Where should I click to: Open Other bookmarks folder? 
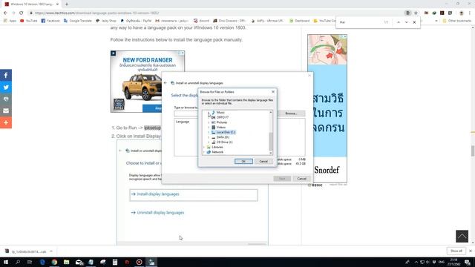(457, 21)
